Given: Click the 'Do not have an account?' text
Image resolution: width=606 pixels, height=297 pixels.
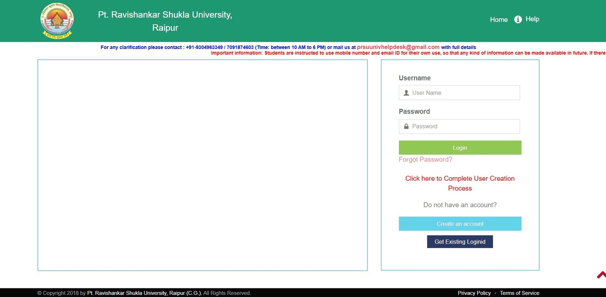Looking at the screenshot, I should coord(460,205).
